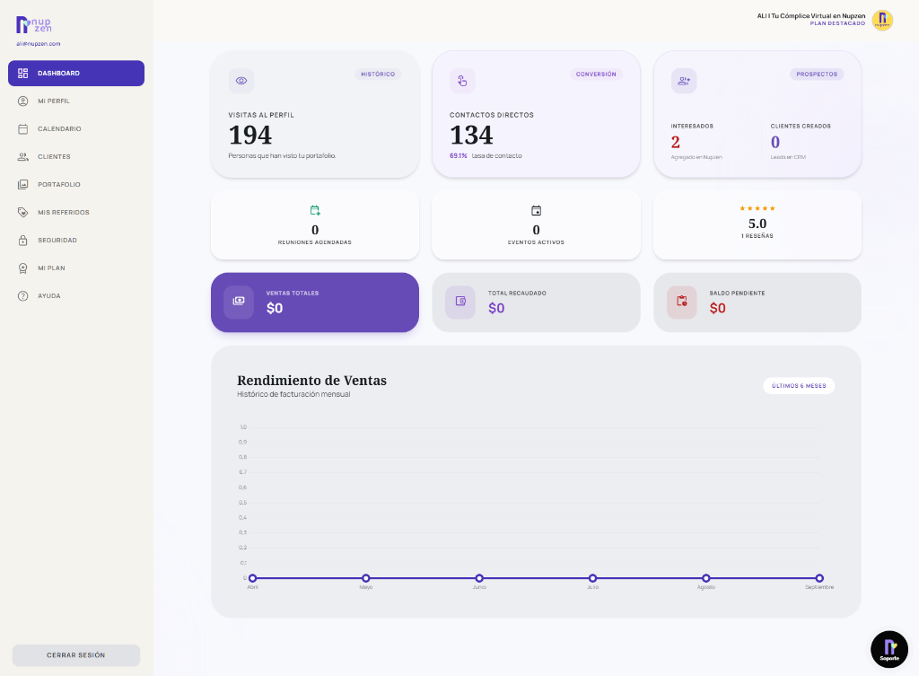This screenshot has width=919, height=676.
Task: Click the Mis Referidos tag icon
Action: coord(22,212)
